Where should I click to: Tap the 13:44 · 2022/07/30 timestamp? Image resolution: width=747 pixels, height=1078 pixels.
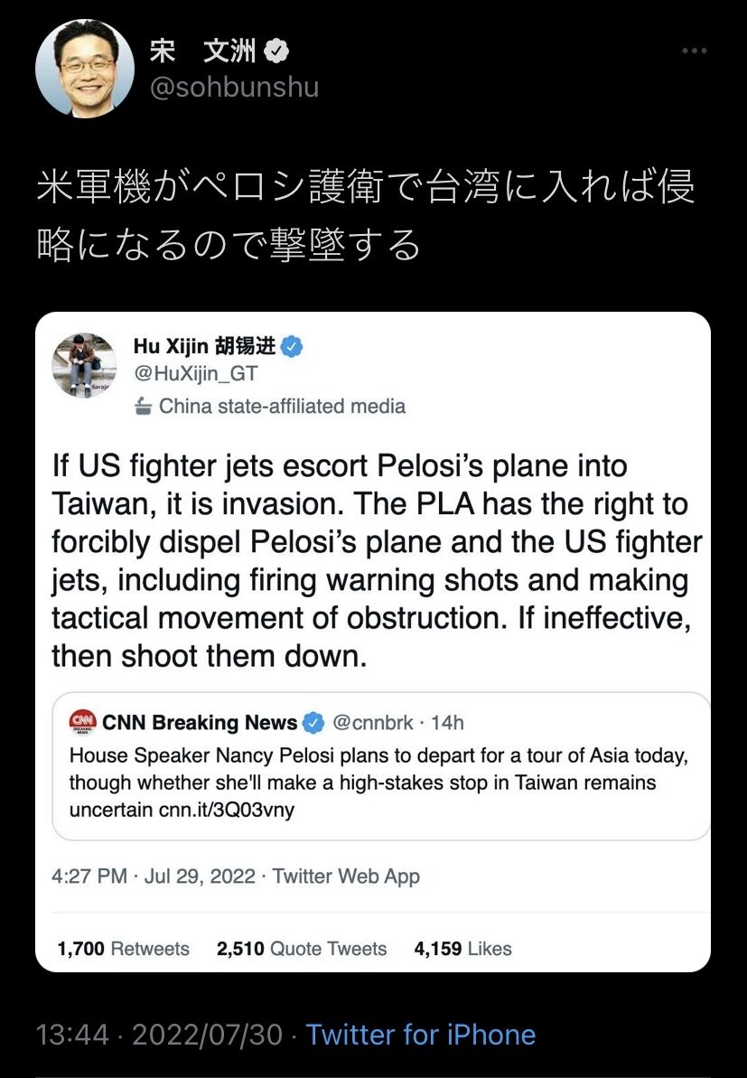click(159, 1035)
